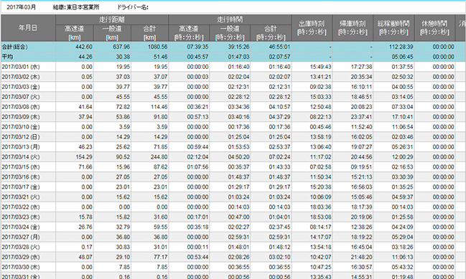This screenshot has width=466, height=279.
Task: Select the date row 2017/03/30 (木)
Action: (21, 267)
